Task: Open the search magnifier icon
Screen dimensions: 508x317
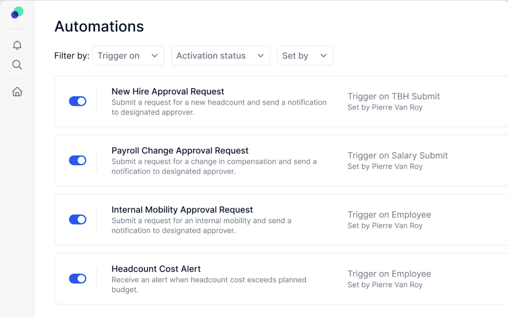Action: click(17, 65)
